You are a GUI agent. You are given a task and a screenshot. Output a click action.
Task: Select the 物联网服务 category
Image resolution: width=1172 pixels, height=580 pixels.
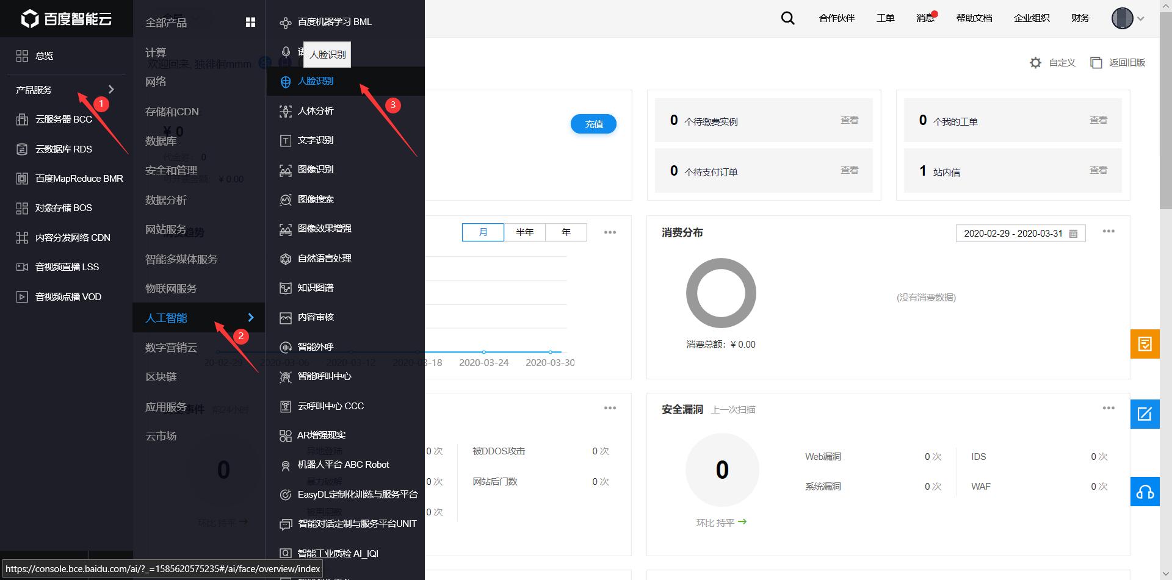171,288
